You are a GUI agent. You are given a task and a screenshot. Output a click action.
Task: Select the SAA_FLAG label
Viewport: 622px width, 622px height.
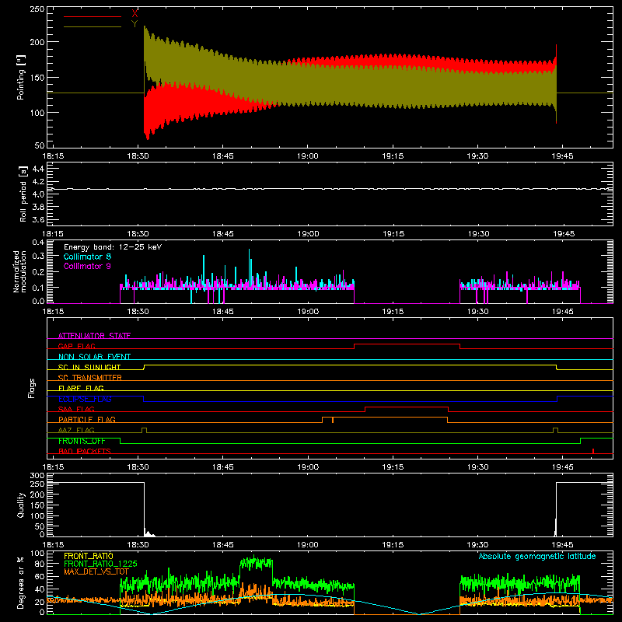point(76,409)
